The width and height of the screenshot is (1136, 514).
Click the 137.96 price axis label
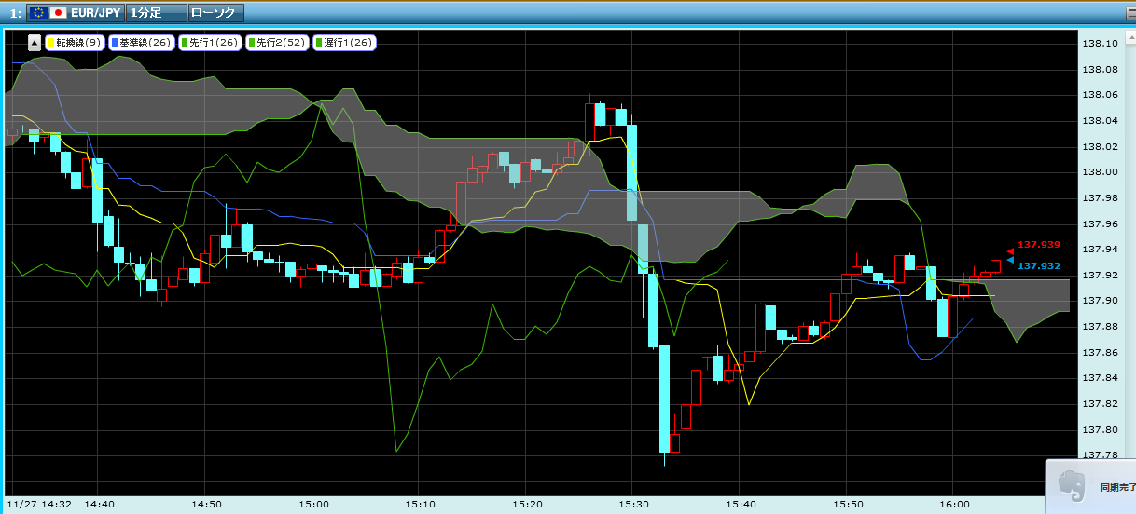[x=1099, y=223]
